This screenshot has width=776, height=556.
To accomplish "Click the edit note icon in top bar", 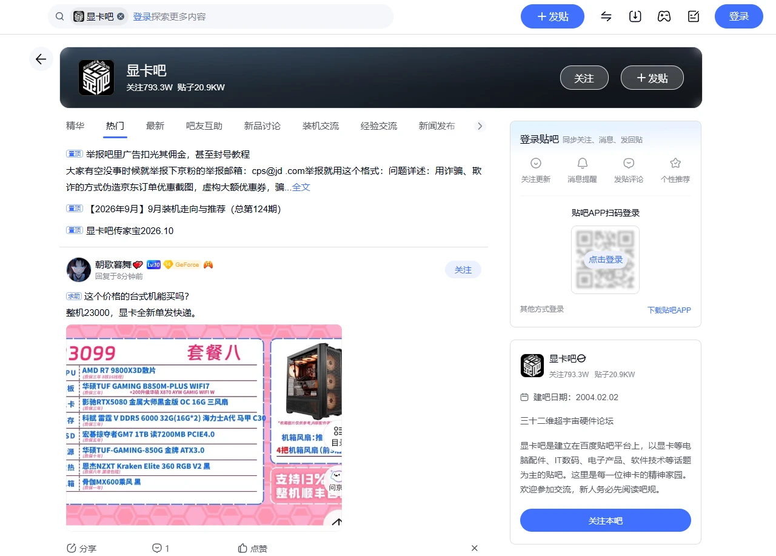I will tap(694, 16).
